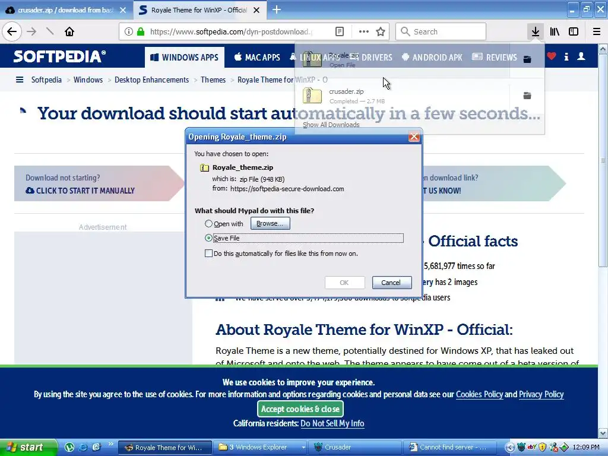Open page actions three-dot menu
This screenshot has width=608, height=456.
tap(364, 31)
